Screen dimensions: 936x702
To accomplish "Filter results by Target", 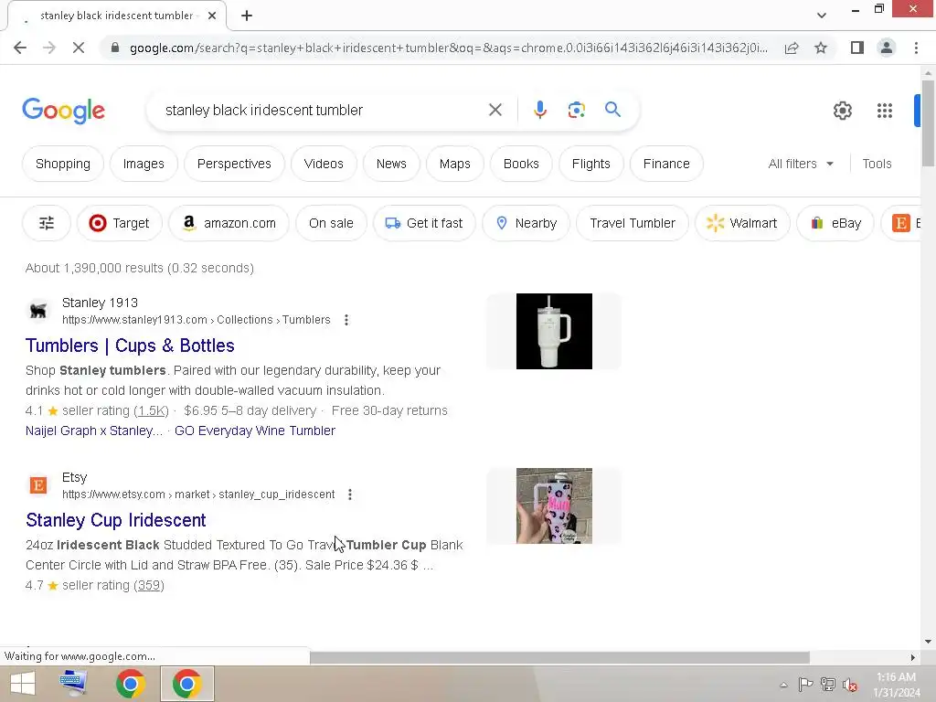I will (x=120, y=223).
